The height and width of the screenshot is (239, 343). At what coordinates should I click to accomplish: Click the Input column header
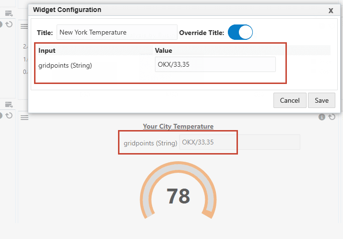pyautogui.click(x=47, y=50)
